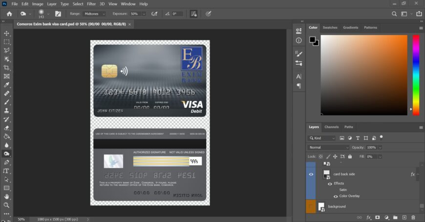The image size is (425, 222).
Task: Open the Kind filter dropdown
Action: click(322, 138)
